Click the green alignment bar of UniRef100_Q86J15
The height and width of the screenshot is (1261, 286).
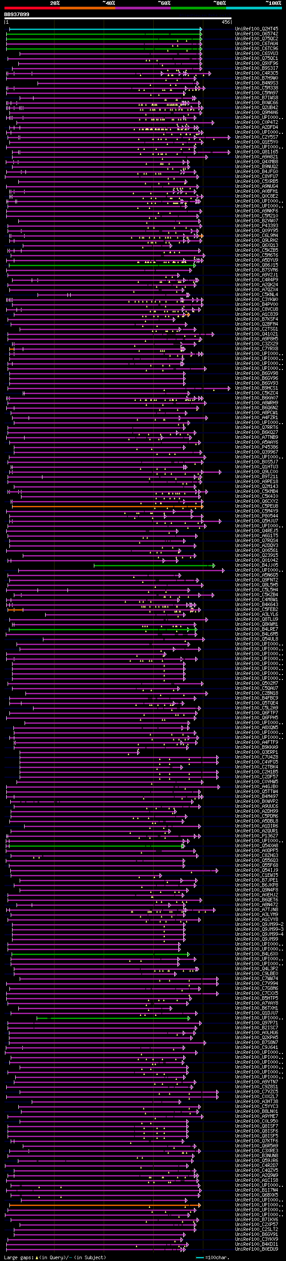click(101, 265)
